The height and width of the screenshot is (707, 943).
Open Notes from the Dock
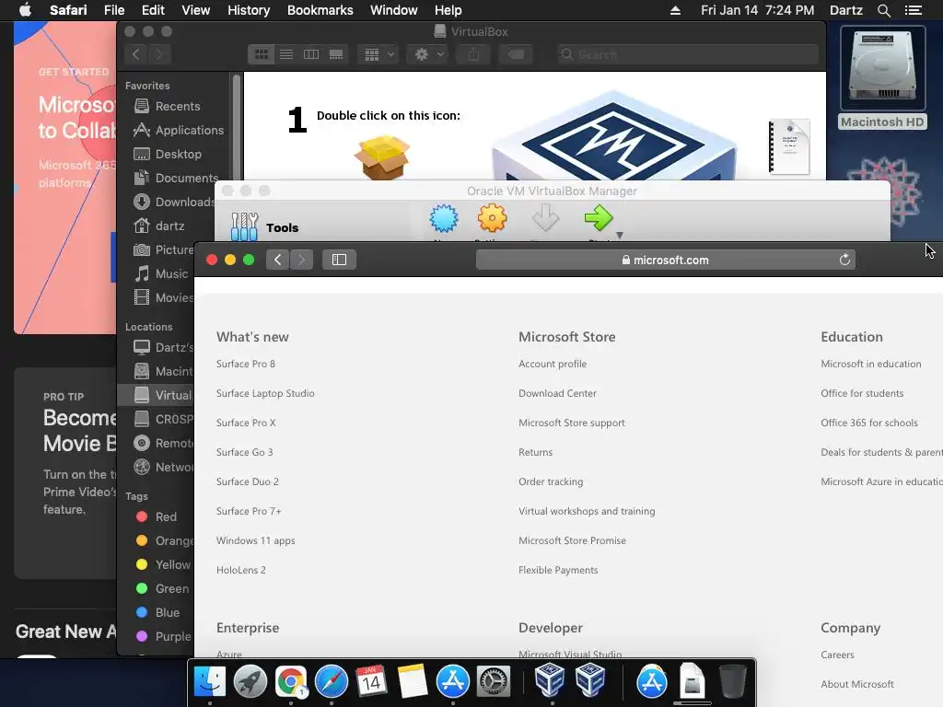(x=412, y=681)
